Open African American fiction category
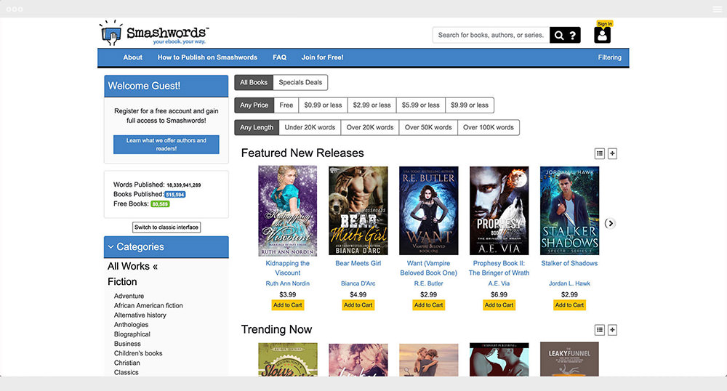The image size is (727, 391). 148,306
